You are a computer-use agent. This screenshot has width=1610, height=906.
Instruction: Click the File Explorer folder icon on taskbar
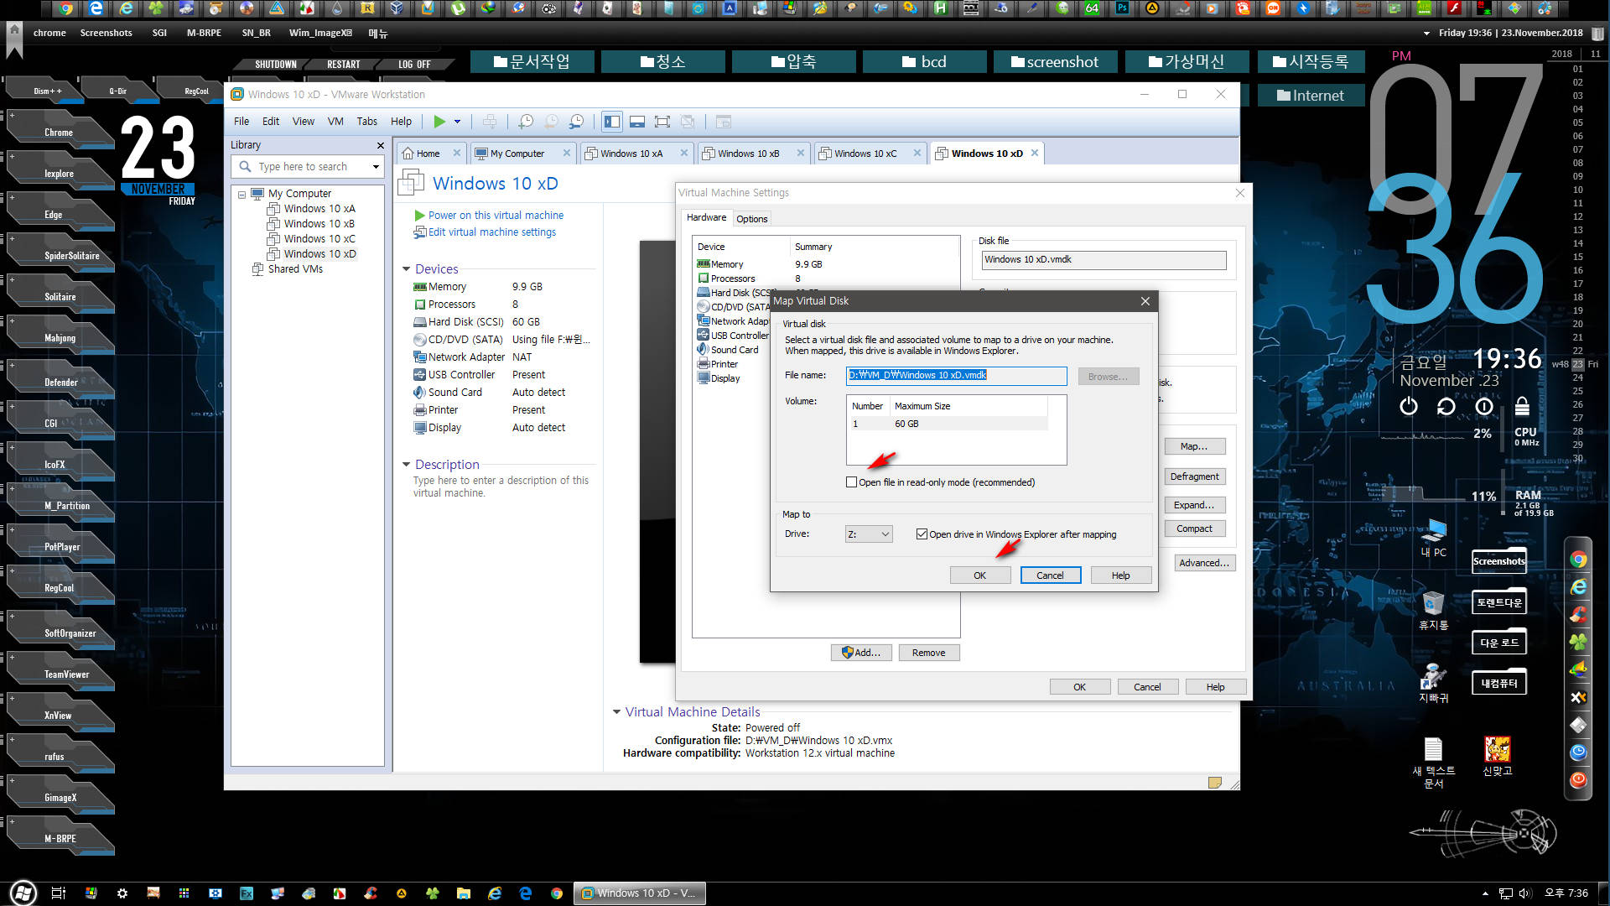pos(463,893)
